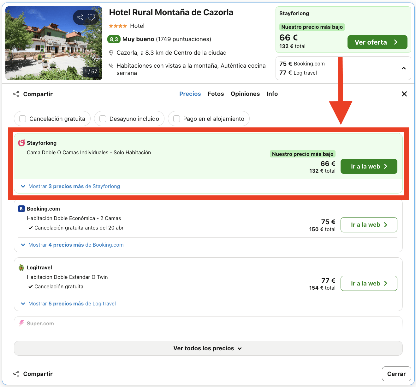Click the four star rating icons
This screenshot has width=416, height=387.
click(x=118, y=26)
